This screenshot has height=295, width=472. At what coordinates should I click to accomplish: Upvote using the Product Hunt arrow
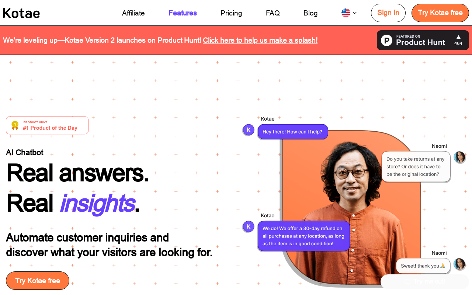(458, 37)
